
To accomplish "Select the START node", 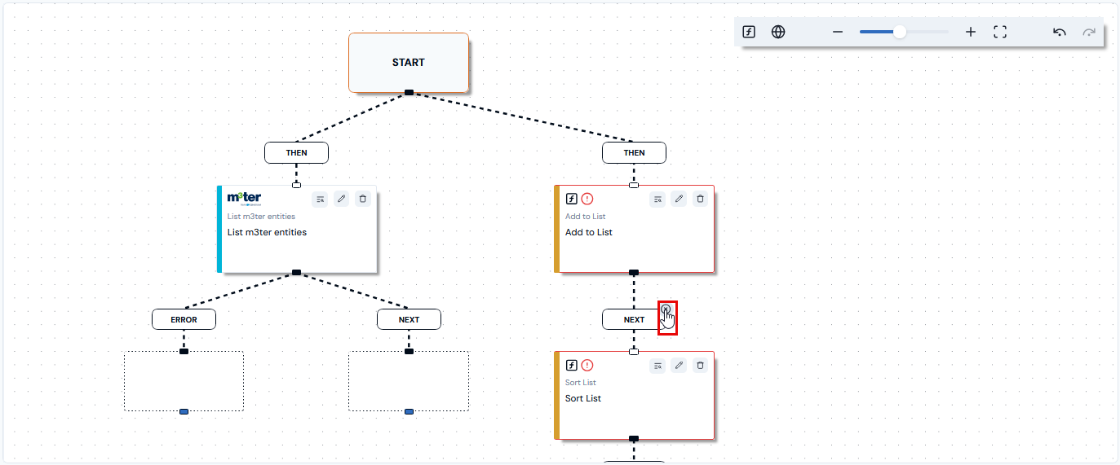I will 409,63.
